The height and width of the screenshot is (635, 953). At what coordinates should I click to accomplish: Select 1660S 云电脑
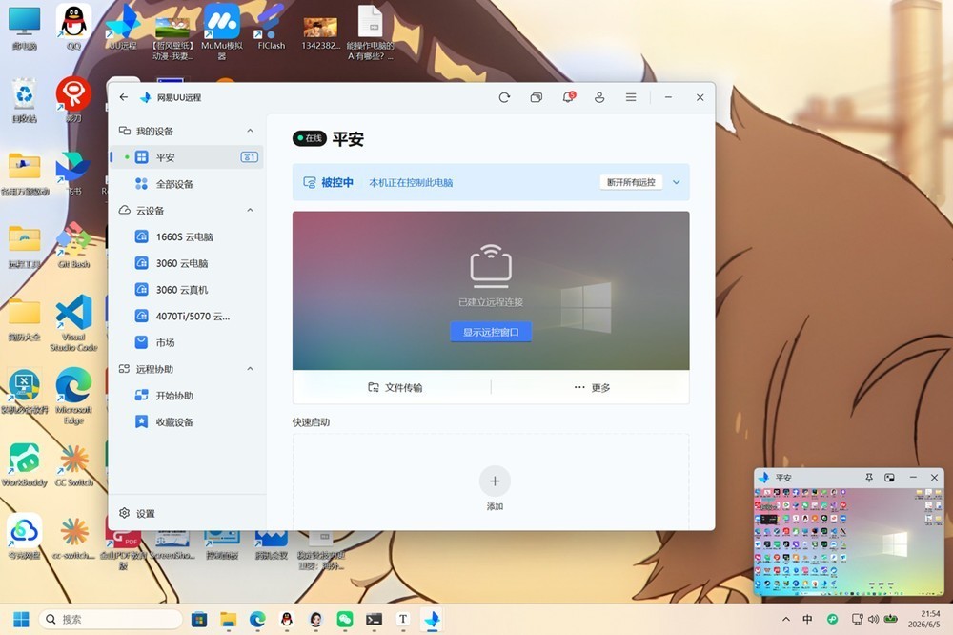(187, 236)
